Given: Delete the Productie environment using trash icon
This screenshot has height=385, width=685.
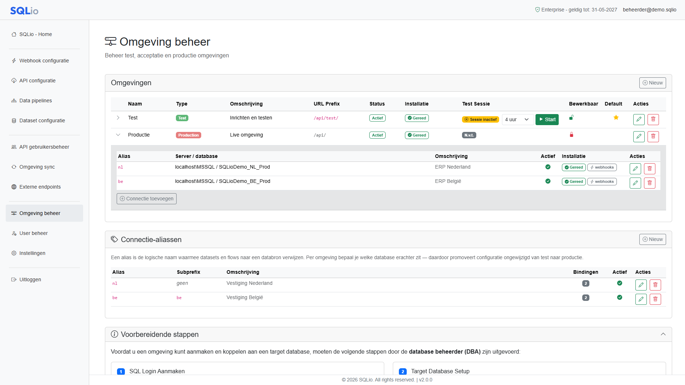Looking at the screenshot, I should tap(653, 137).
